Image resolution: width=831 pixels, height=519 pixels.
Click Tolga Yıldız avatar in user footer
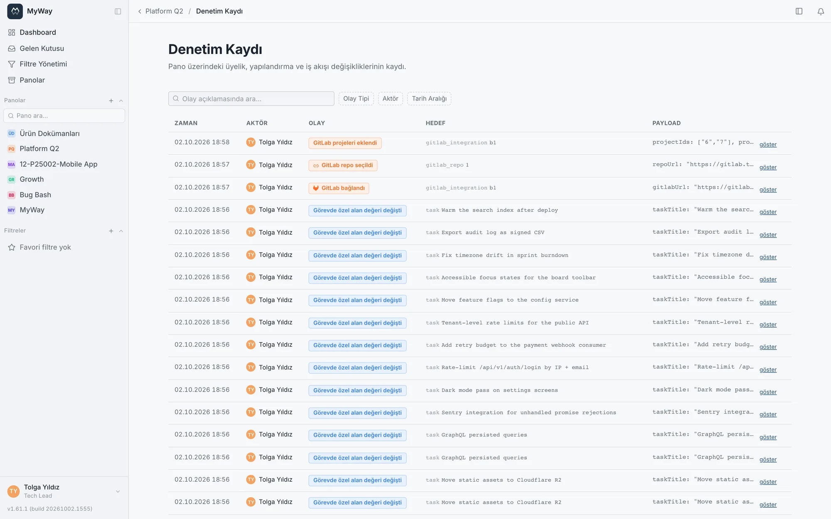click(14, 491)
